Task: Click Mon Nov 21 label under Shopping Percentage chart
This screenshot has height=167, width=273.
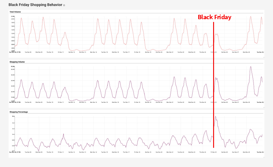Action: pyautogui.click(x=170, y=152)
